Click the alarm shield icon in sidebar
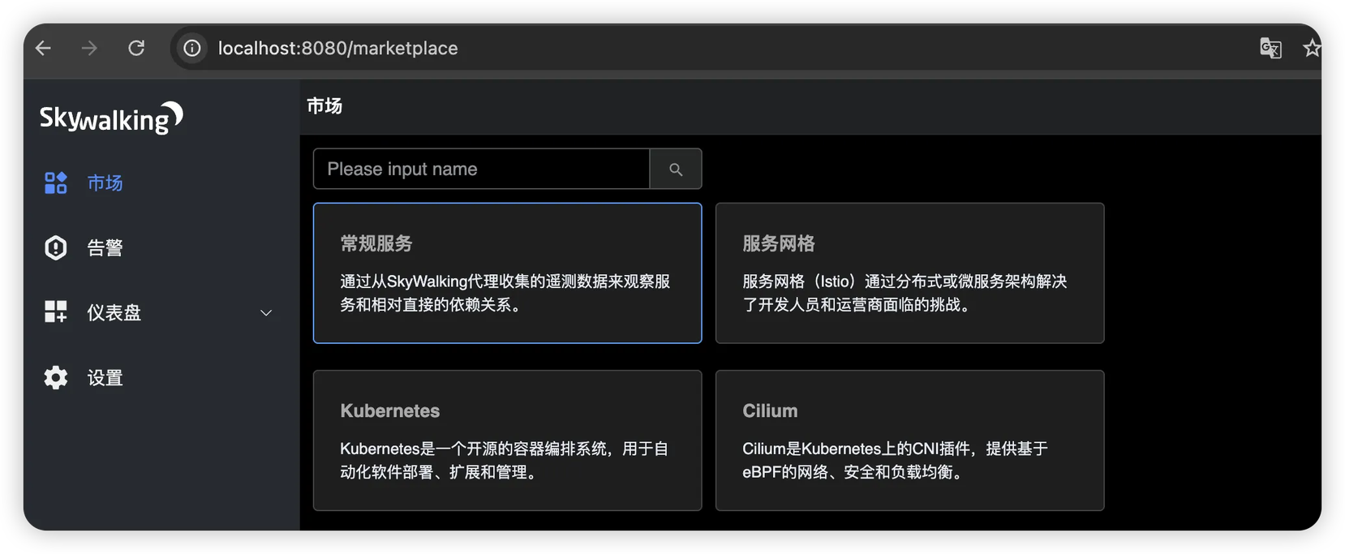The width and height of the screenshot is (1345, 554). click(55, 248)
